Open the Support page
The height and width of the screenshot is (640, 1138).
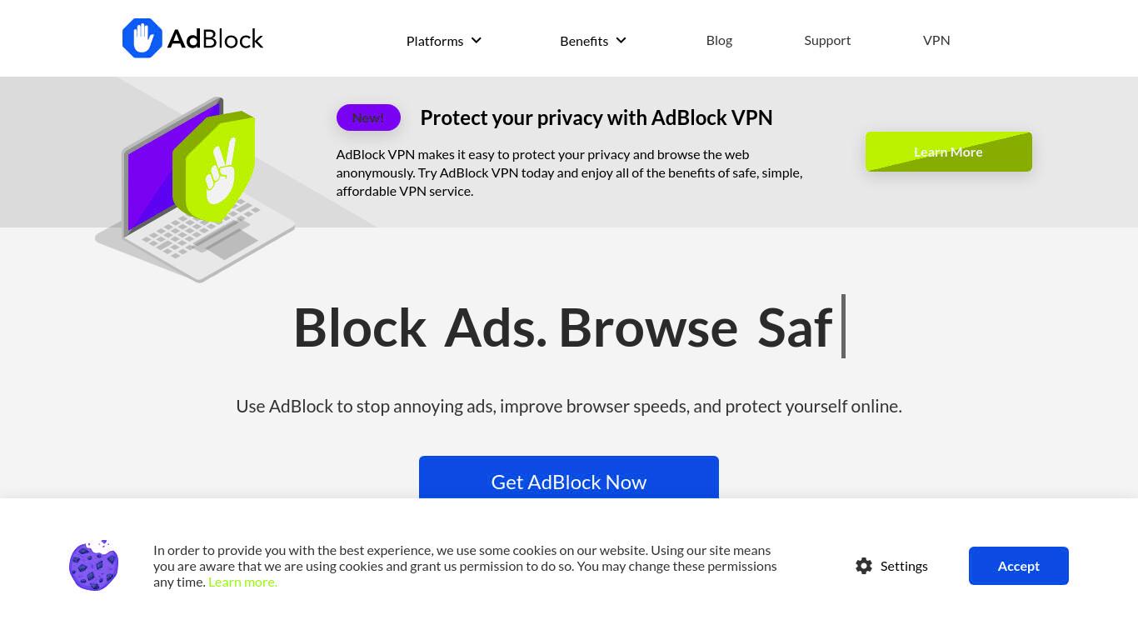(827, 40)
